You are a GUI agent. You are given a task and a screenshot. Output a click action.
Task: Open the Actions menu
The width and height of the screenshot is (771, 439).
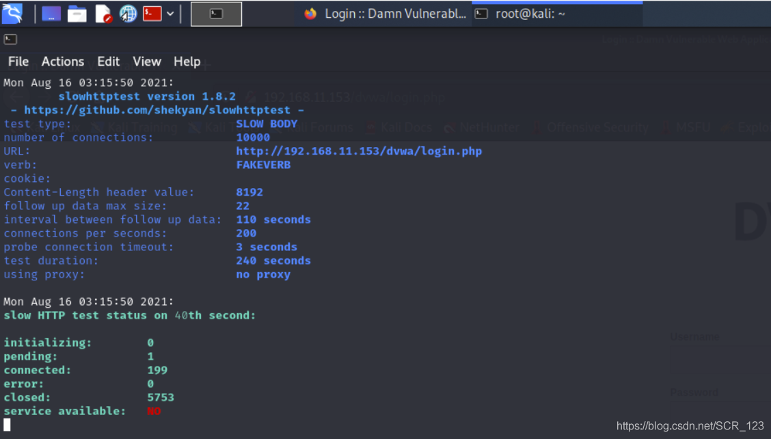click(62, 62)
